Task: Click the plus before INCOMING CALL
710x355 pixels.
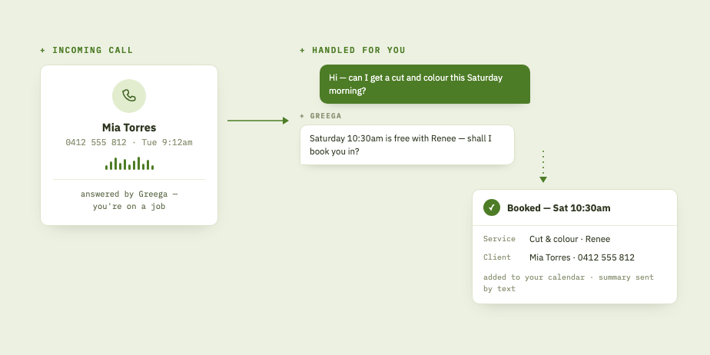Action: [42, 50]
